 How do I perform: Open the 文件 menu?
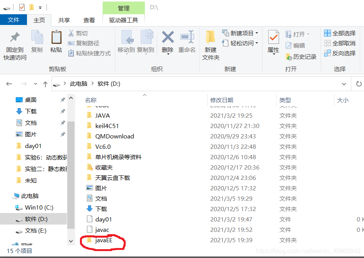coord(13,20)
